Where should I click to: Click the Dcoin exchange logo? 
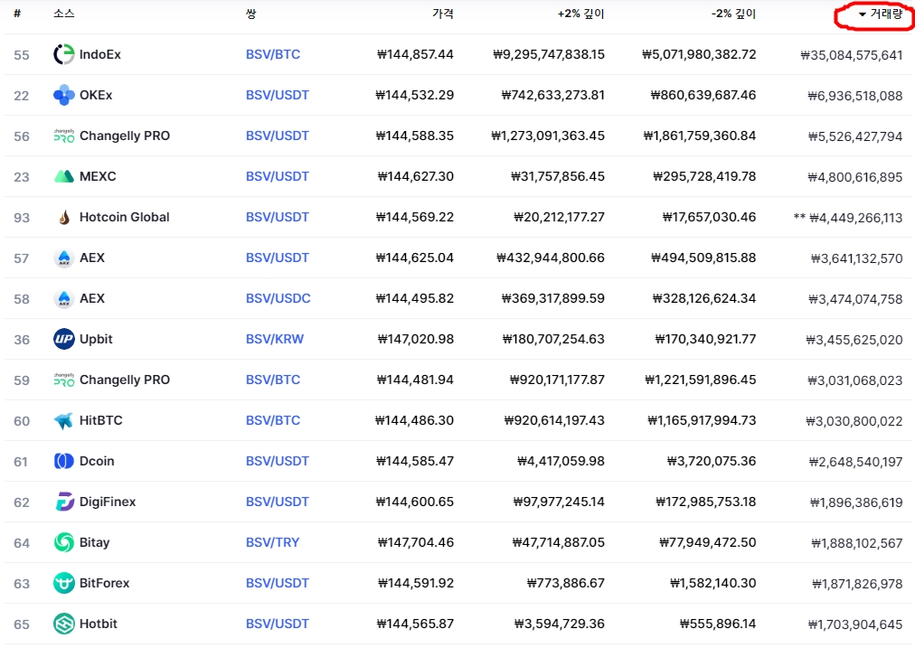pos(63,461)
